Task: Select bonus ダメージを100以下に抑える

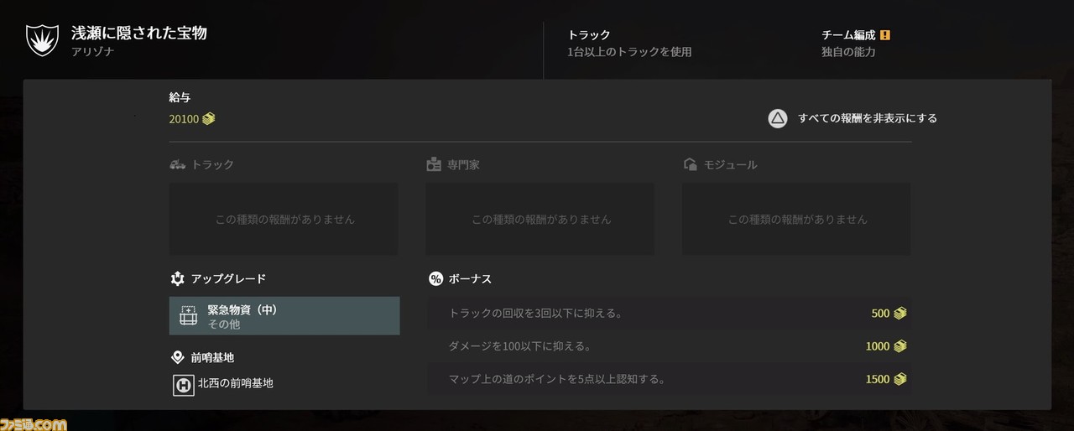Action: click(x=669, y=346)
